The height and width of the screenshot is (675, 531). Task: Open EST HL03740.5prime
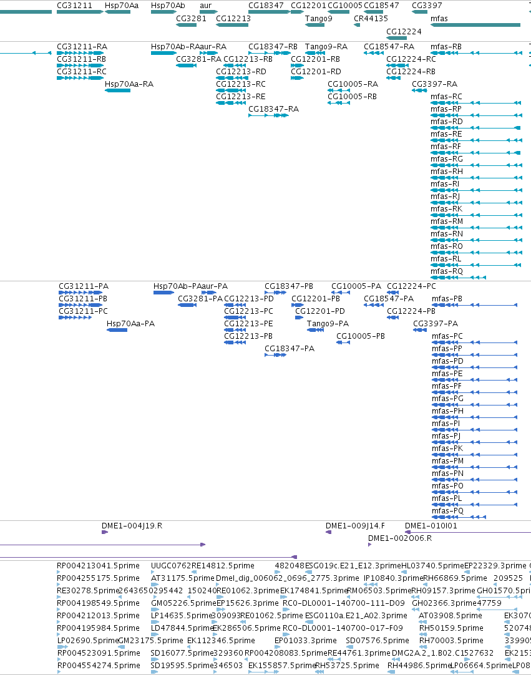click(x=432, y=566)
